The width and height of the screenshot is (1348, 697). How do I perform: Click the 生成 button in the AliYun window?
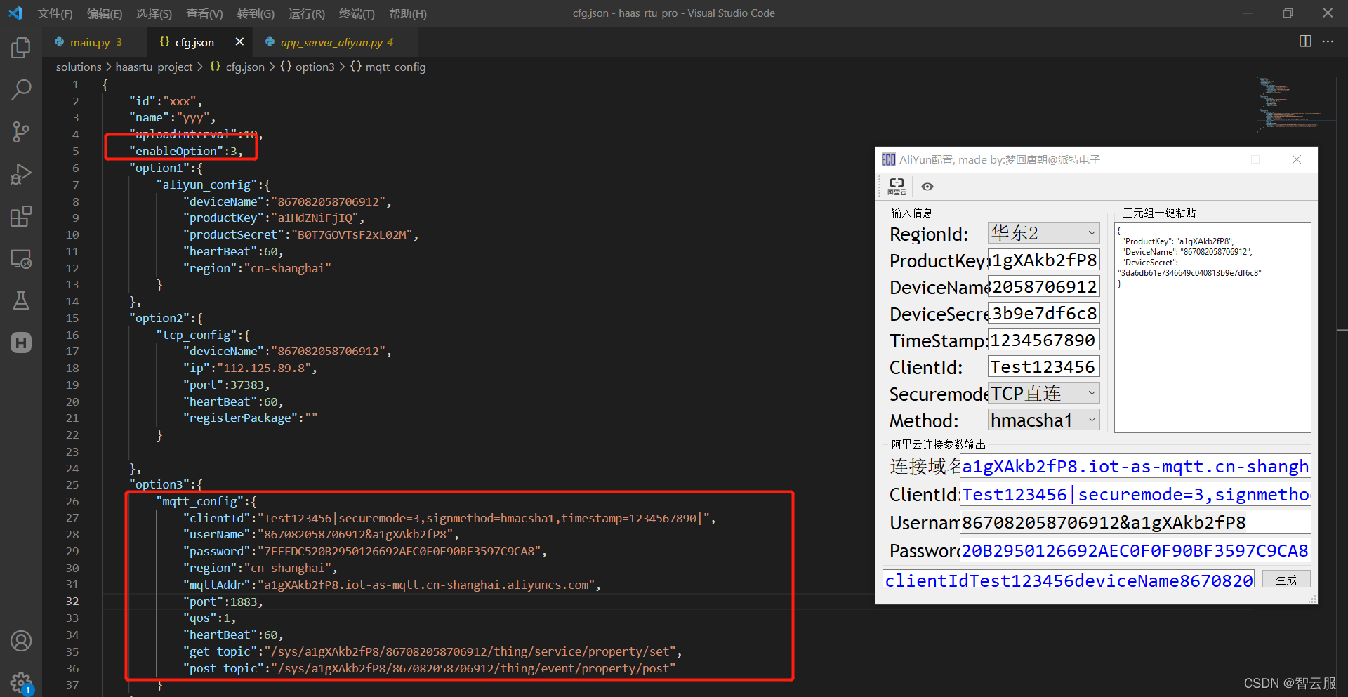click(1286, 580)
